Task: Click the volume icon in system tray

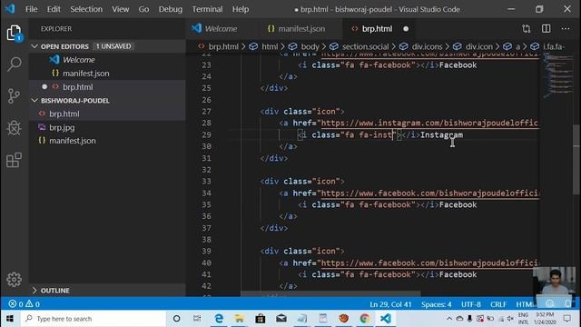Action: (510, 319)
